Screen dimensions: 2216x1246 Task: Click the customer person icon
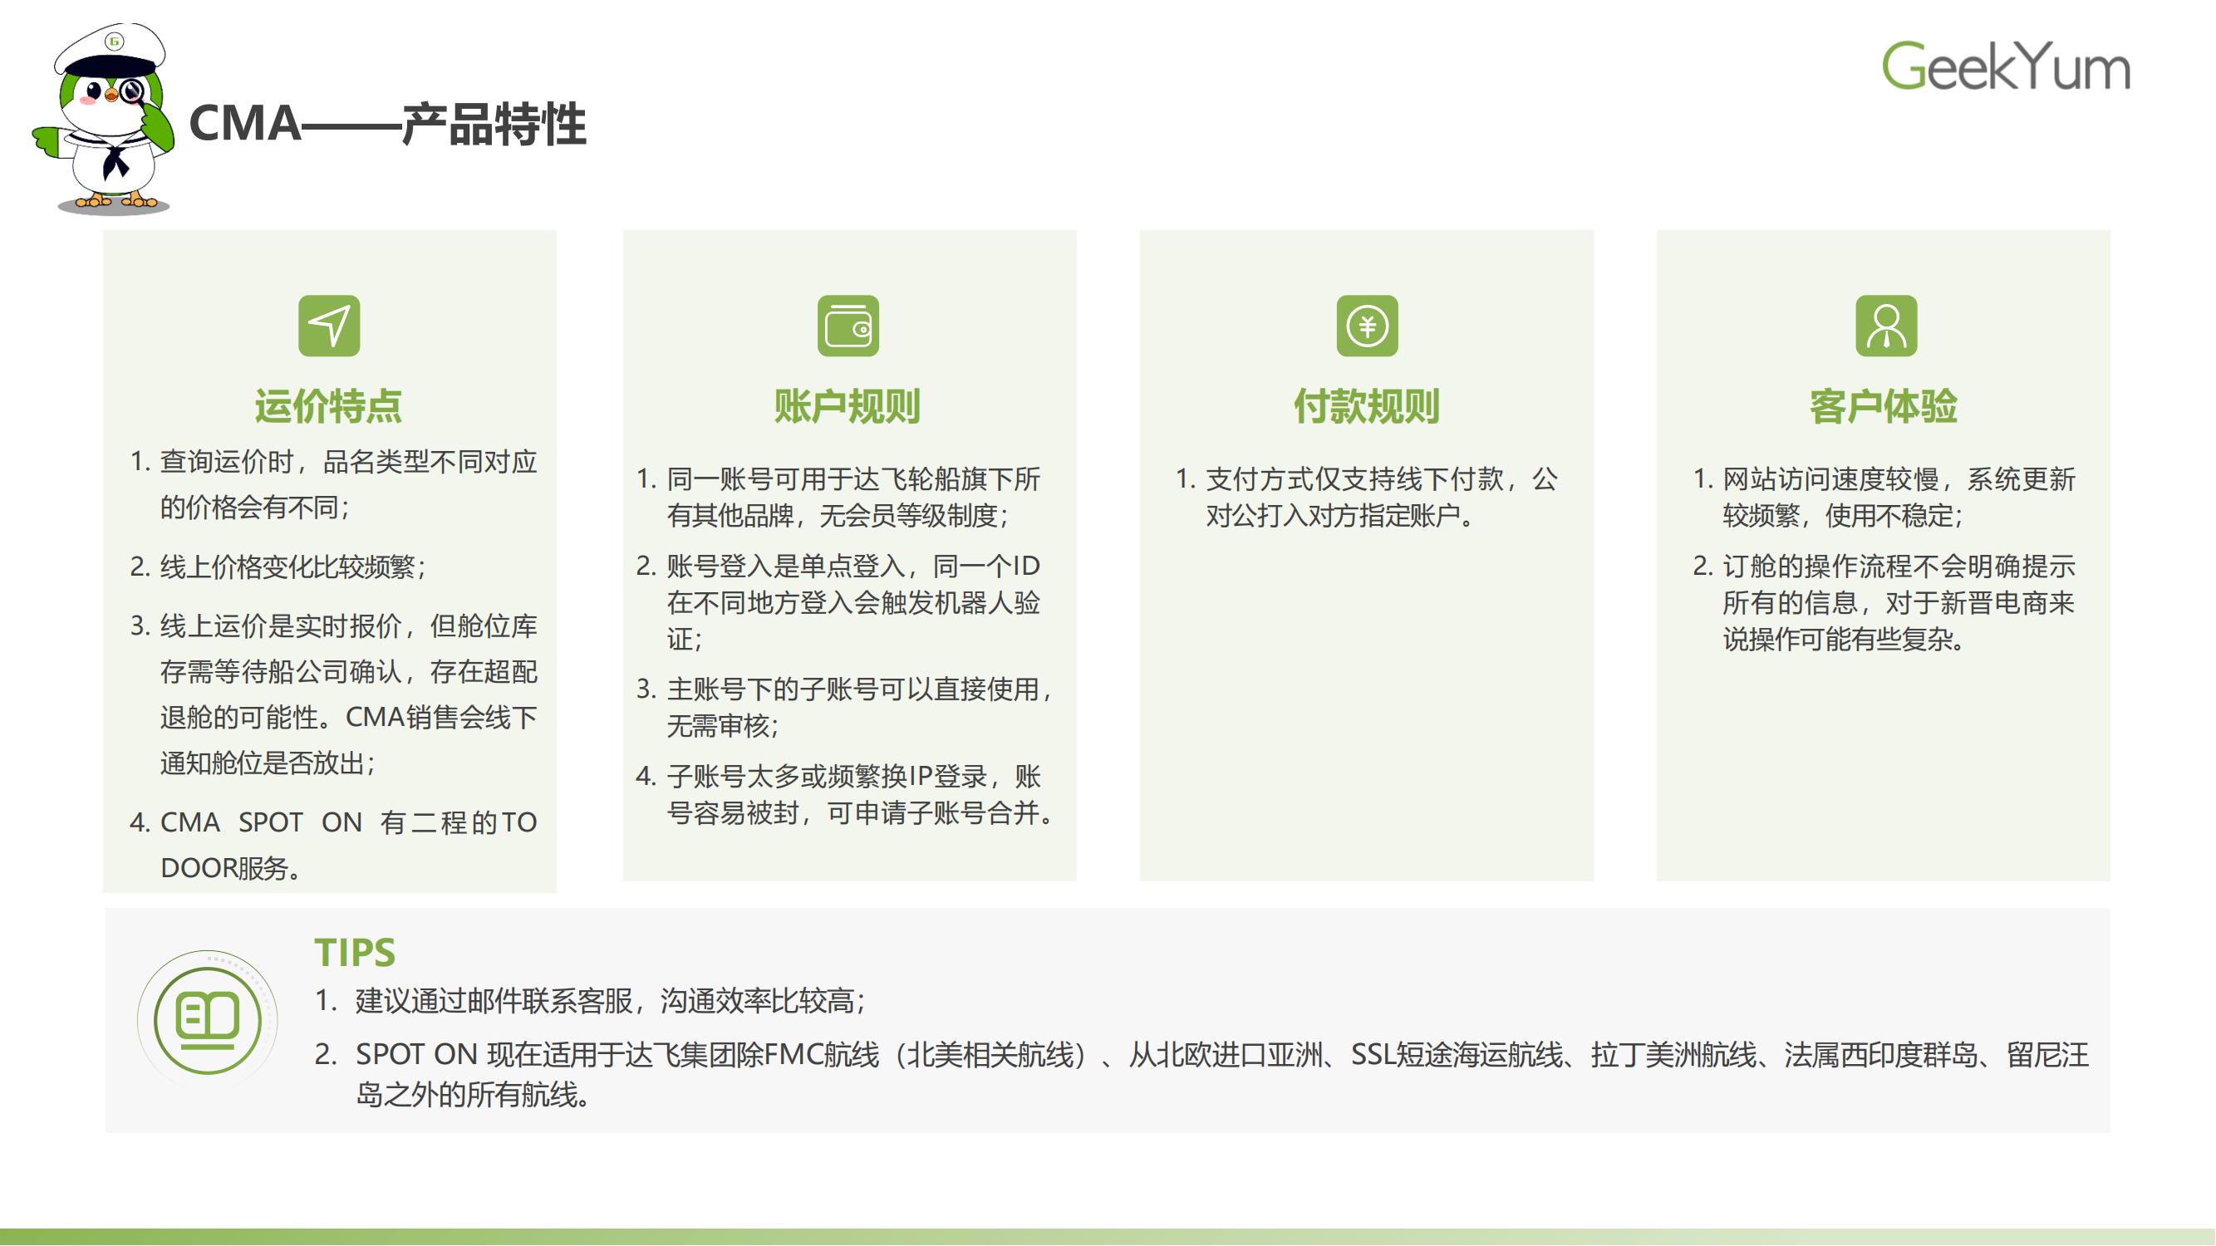pyautogui.click(x=1885, y=326)
